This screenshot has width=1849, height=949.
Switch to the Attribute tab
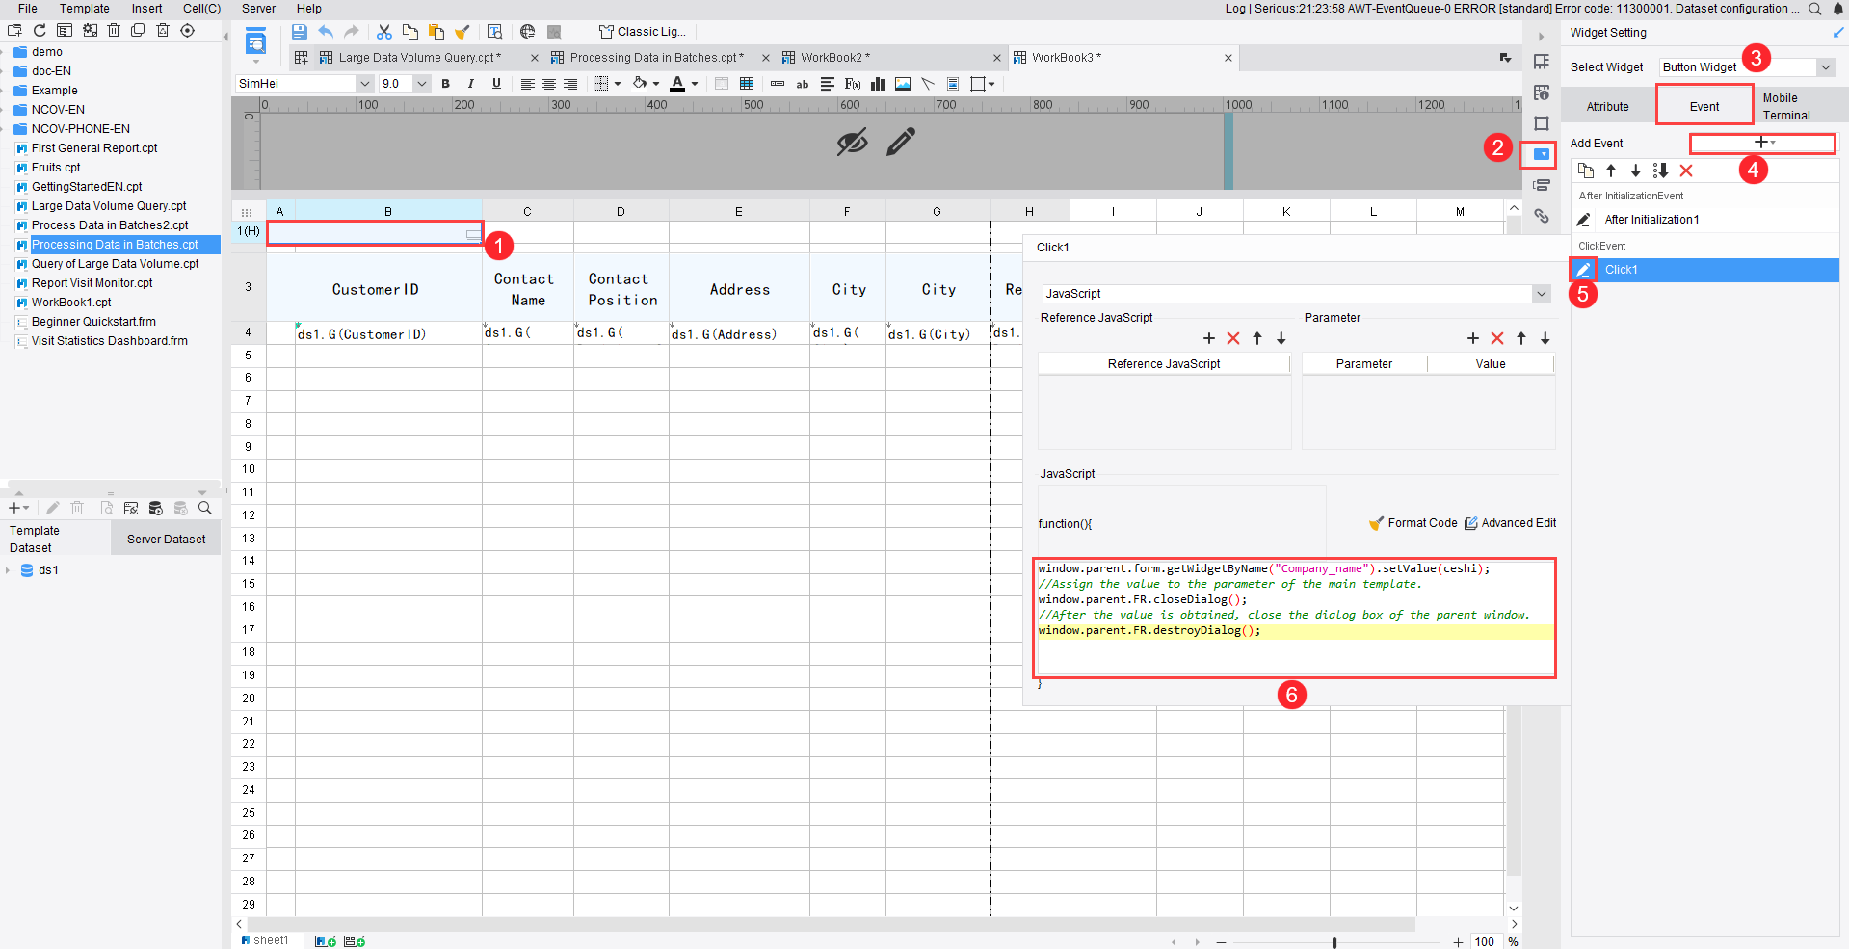point(1608,106)
